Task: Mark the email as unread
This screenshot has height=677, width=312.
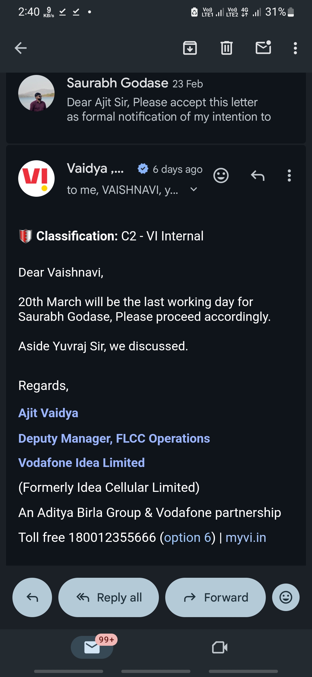Action: click(x=263, y=47)
